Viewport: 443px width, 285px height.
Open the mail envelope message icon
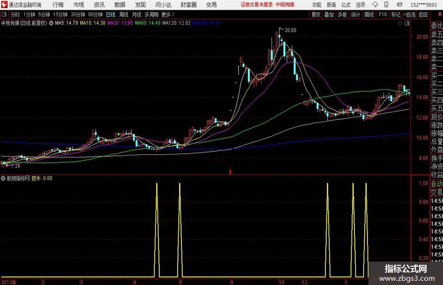[399, 5]
